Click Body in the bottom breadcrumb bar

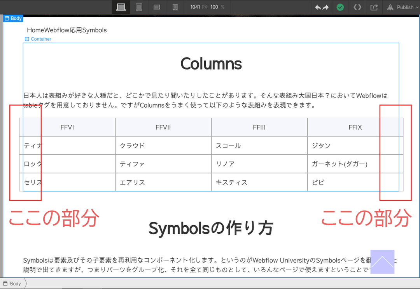tap(13, 284)
